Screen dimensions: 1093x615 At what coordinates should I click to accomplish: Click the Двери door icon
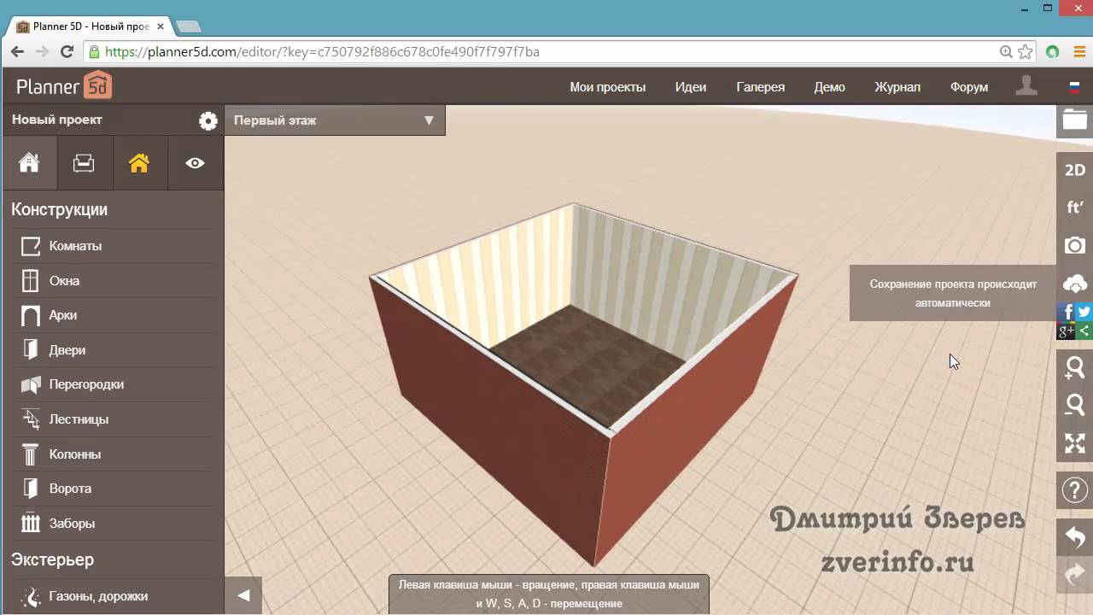coord(31,349)
